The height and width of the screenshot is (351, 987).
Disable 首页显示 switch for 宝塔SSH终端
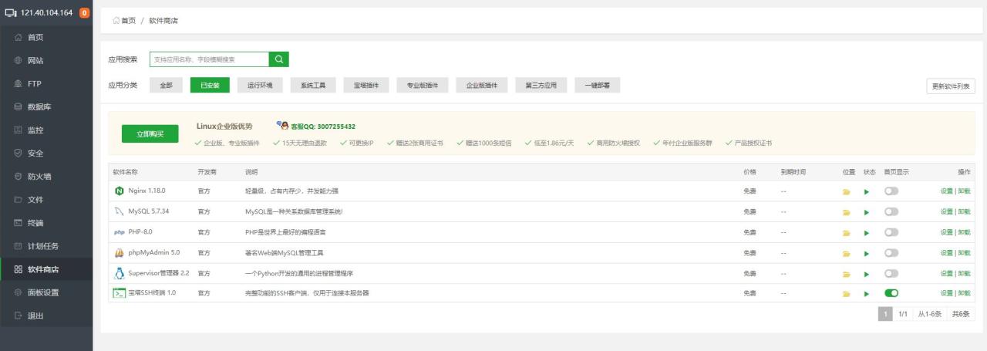coord(891,292)
